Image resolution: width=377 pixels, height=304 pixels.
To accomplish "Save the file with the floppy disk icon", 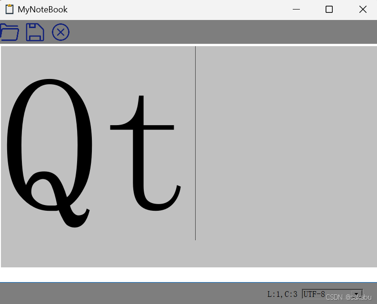I will (x=35, y=32).
